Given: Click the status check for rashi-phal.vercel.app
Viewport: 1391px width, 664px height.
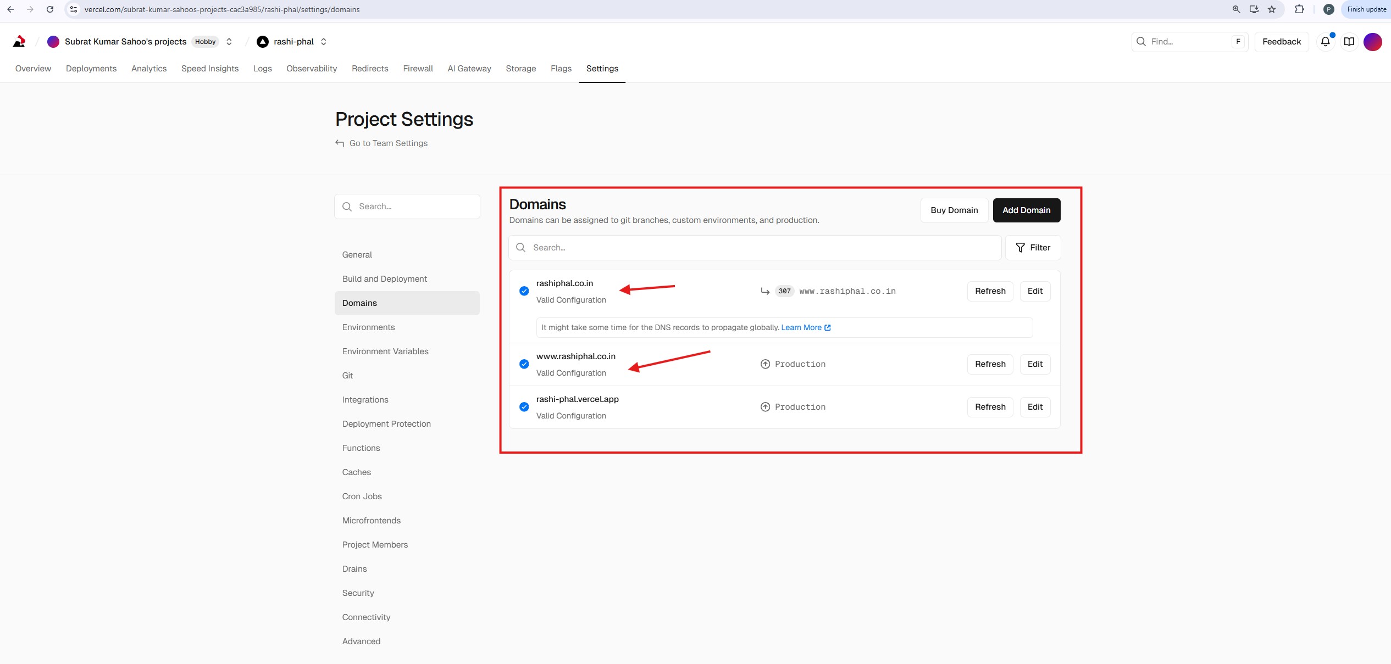Looking at the screenshot, I should (524, 407).
